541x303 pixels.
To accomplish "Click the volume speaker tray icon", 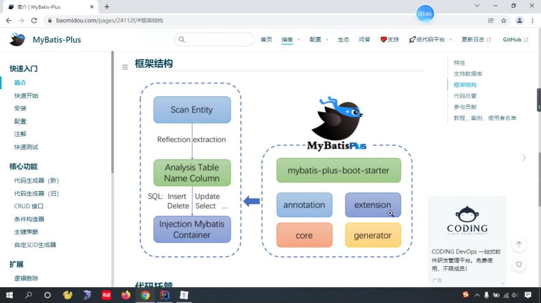I will (x=515, y=295).
